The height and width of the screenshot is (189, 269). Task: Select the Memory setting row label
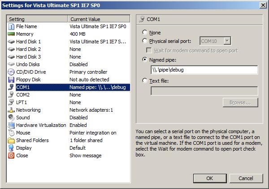click(x=25, y=34)
